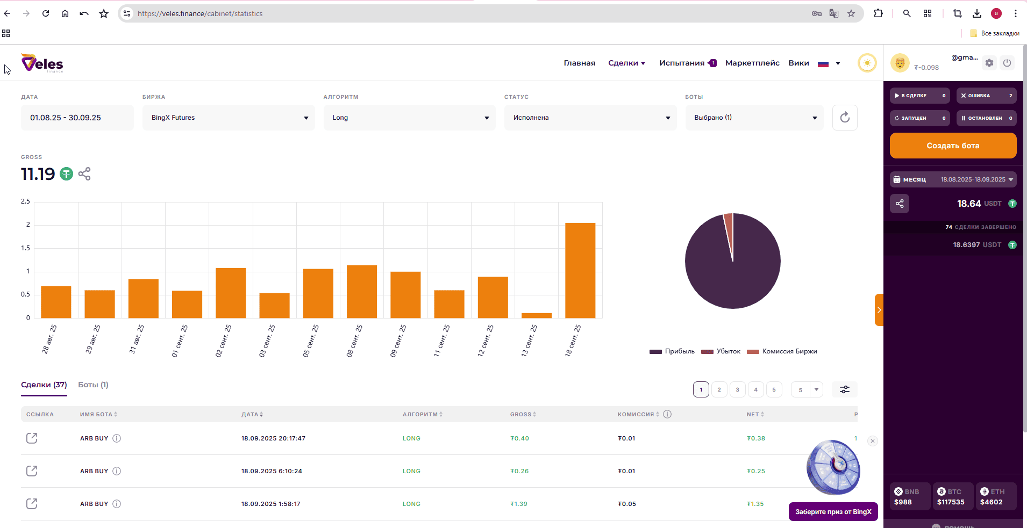This screenshot has height=528, width=1027.
Task: Open external link for first ARB BUY deal
Action: click(32, 438)
